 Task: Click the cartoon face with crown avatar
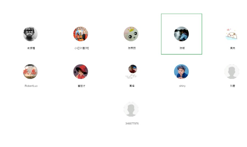point(131,34)
